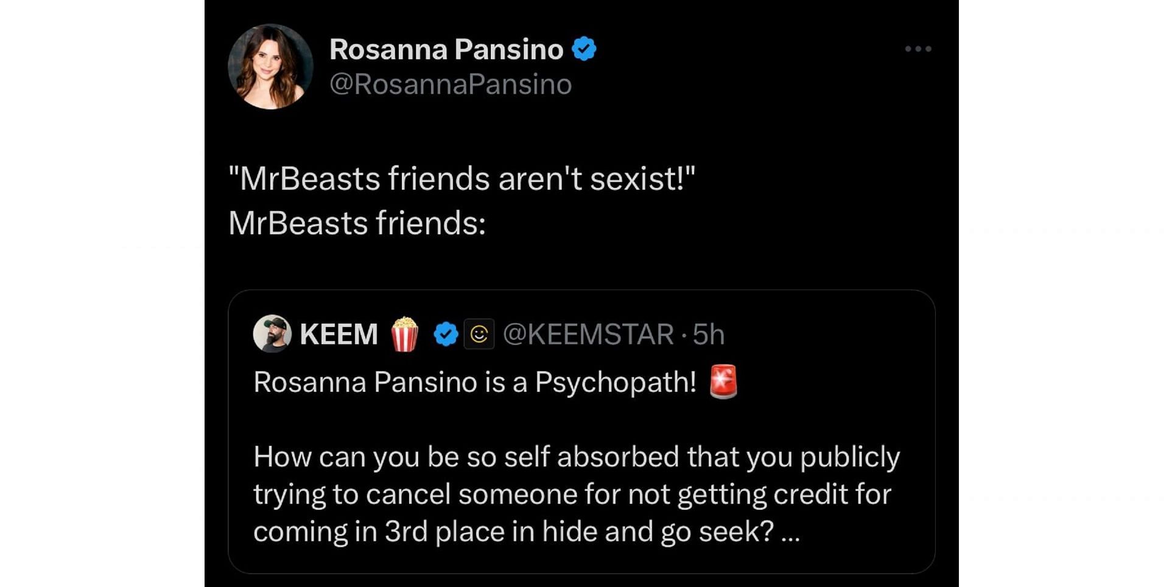Viewport: 1169px width, 587px height.
Task: Click the yellow smiley affiliate badge
Action: (479, 334)
